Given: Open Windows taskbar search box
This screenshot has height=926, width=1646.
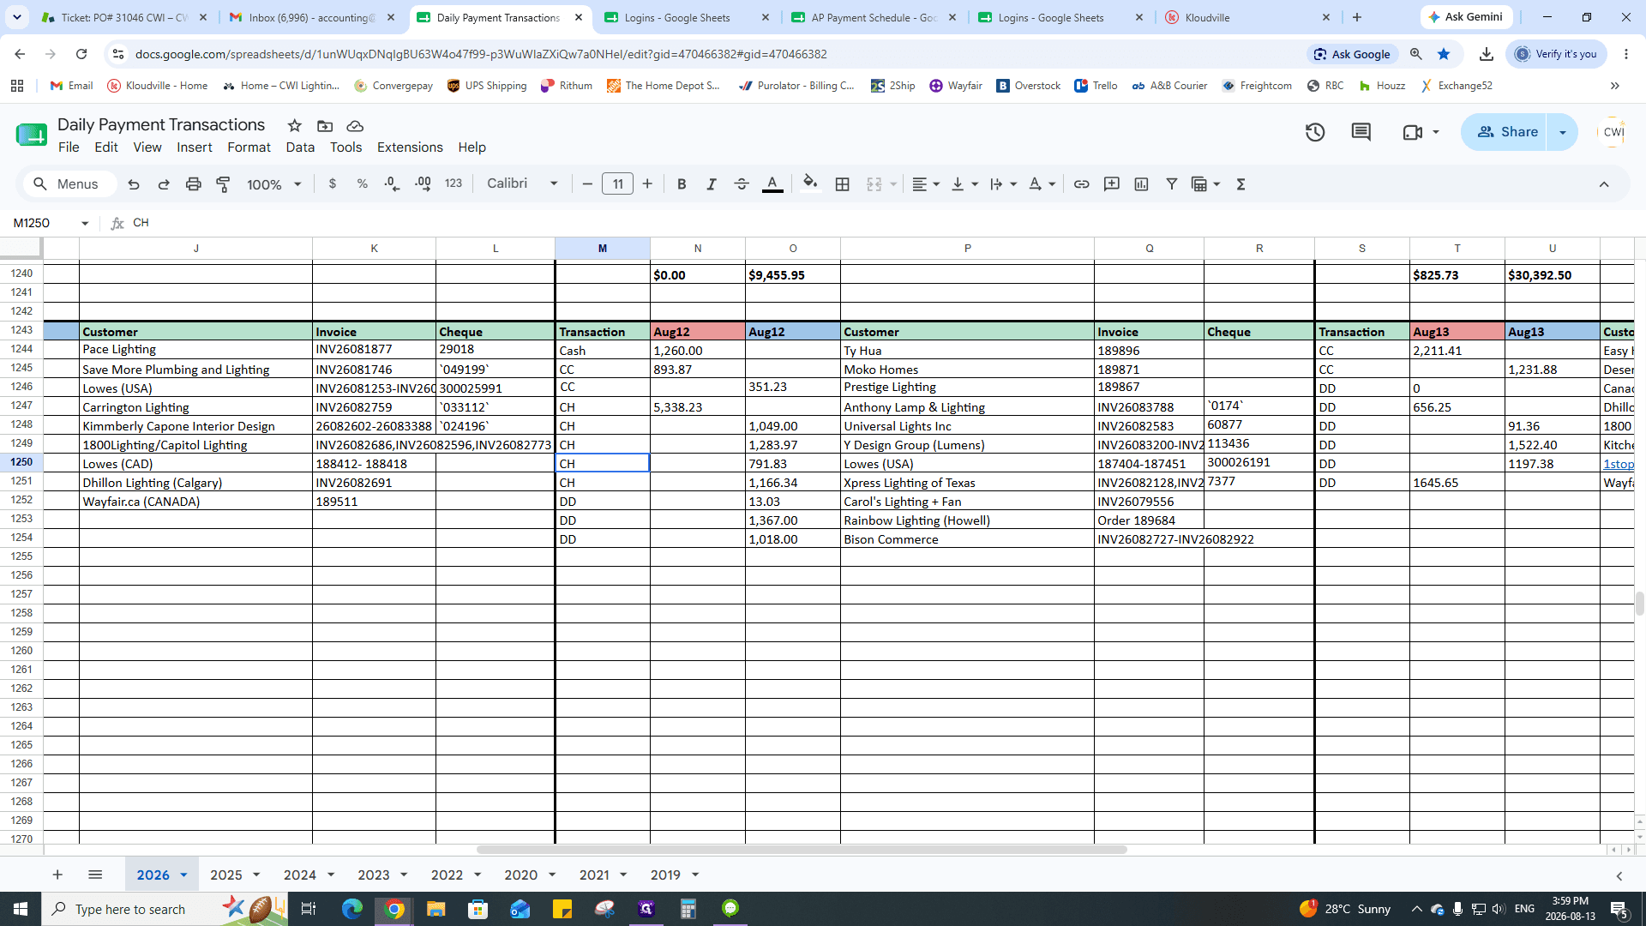Looking at the screenshot, I should pyautogui.click(x=164, y=909).
